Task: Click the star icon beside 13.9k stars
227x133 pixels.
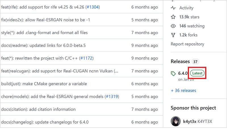Action: pyautogui.click(x=173, y=17)
